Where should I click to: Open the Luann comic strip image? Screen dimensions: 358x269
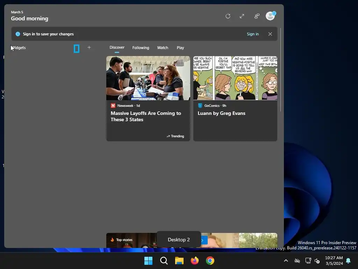coord(235,78)
